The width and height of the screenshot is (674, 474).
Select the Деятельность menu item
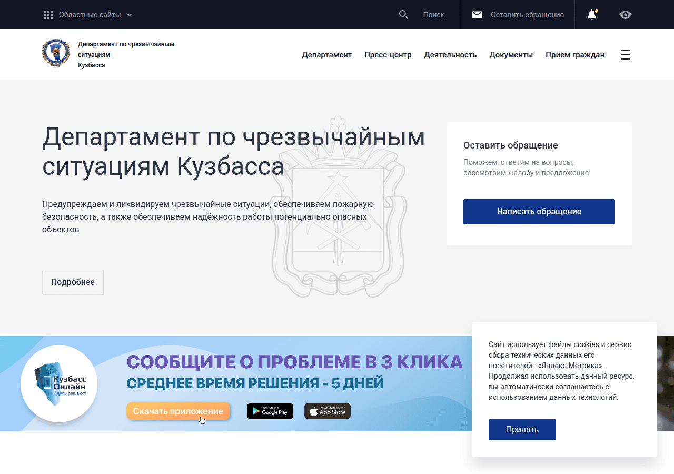450,55
